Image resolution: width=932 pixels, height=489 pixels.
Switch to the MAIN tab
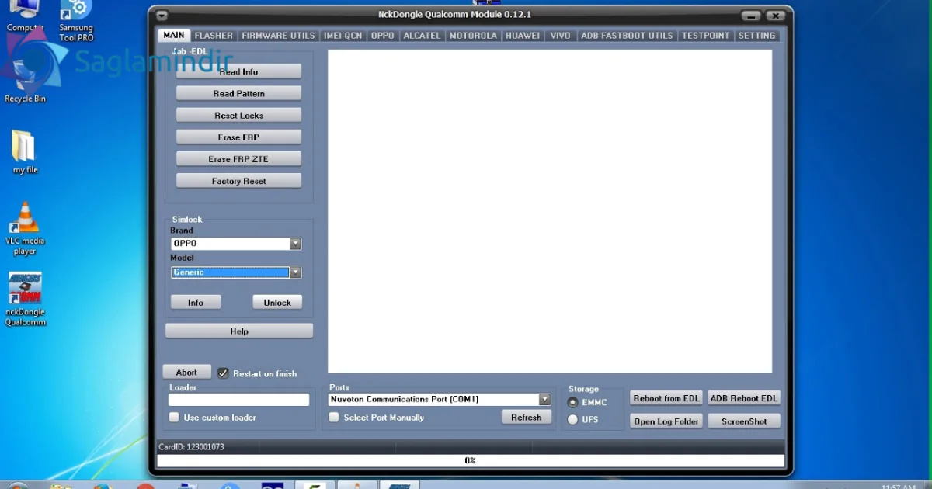tap(174, 36)
